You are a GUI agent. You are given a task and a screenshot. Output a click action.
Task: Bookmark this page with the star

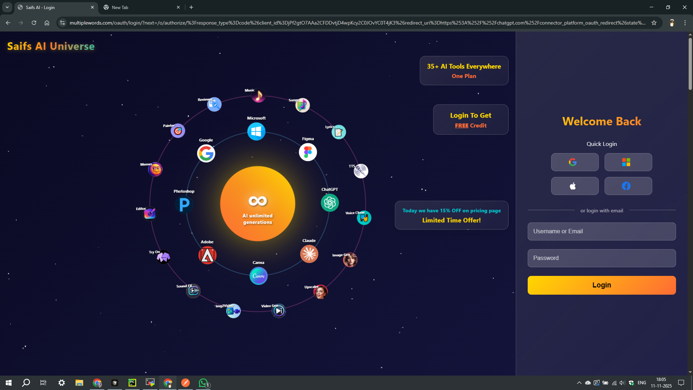(x=654, y=23)
